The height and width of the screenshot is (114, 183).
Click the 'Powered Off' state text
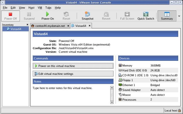66,41
